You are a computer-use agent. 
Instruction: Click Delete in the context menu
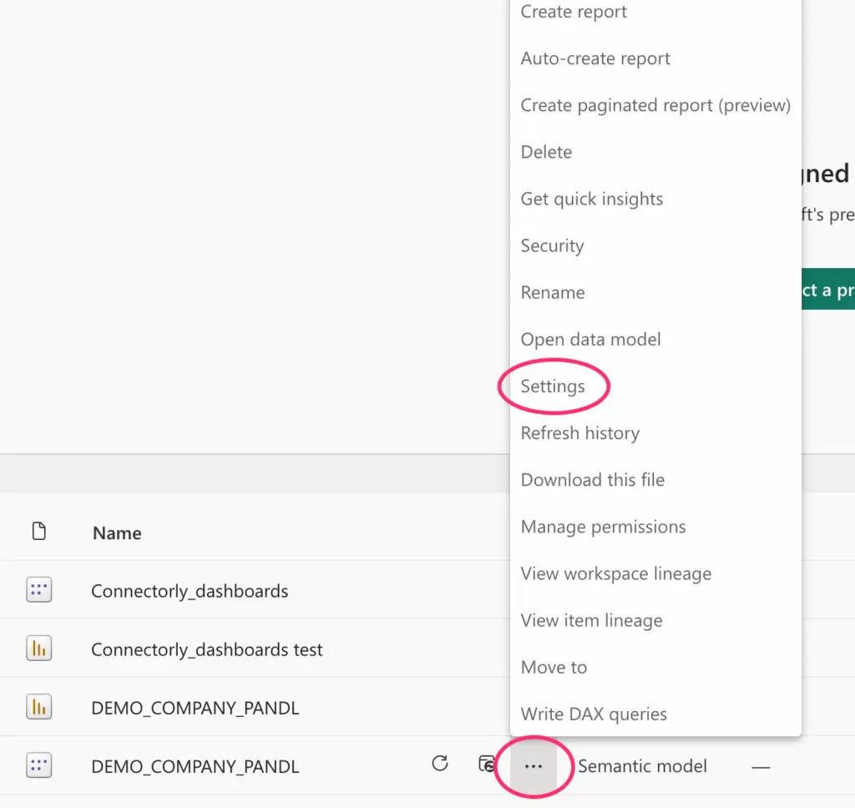[x=546, y=153]
